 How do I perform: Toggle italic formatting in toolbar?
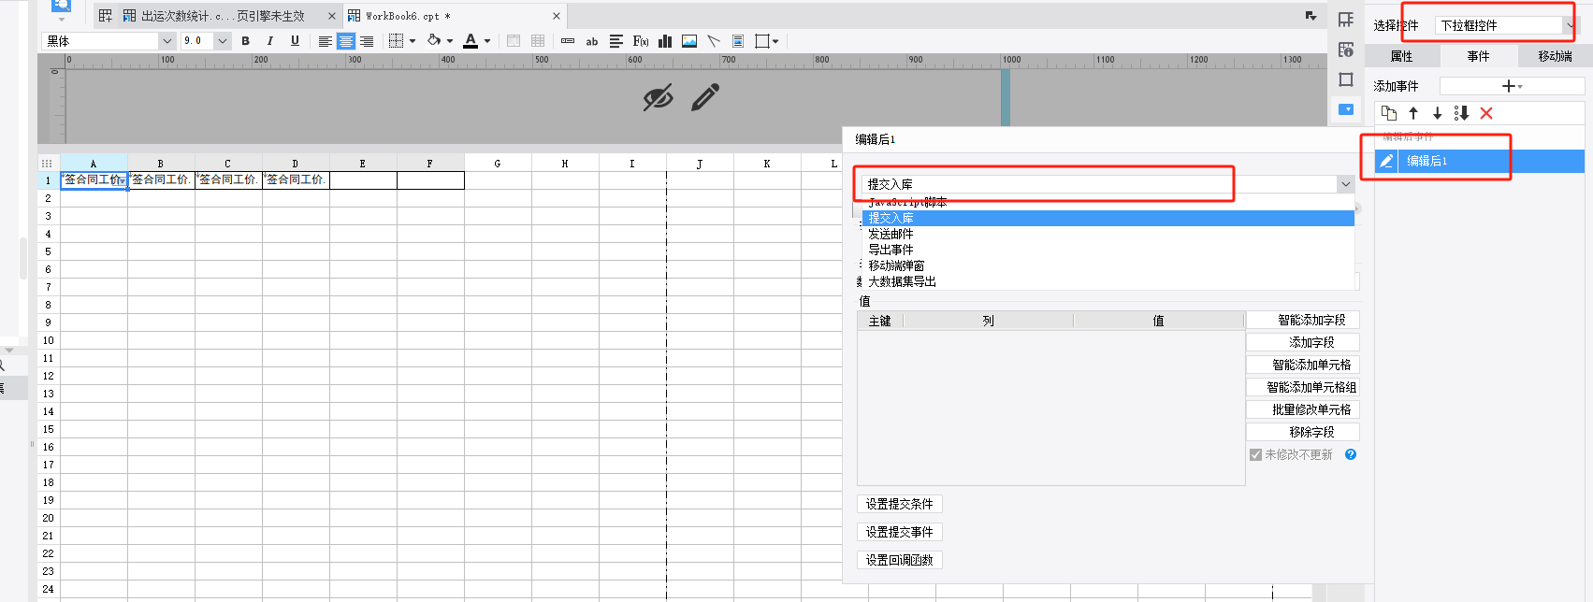[270, 41]
